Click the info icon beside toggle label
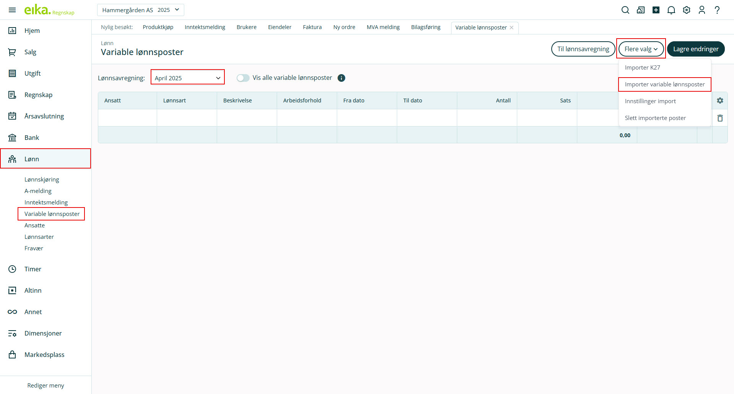The image size is (734, 394). pyautogui.click(x=341, y=78)
